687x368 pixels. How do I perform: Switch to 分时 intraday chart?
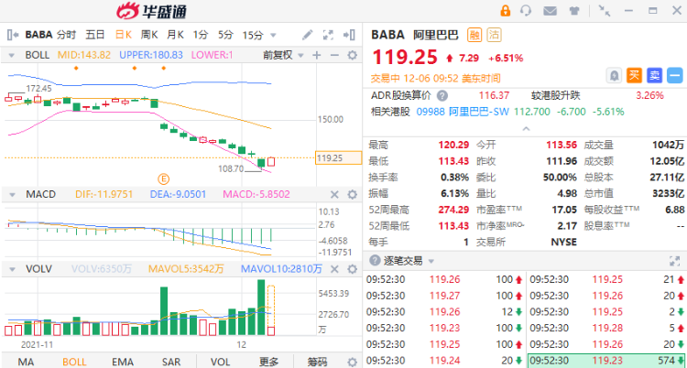pos(67,35)
